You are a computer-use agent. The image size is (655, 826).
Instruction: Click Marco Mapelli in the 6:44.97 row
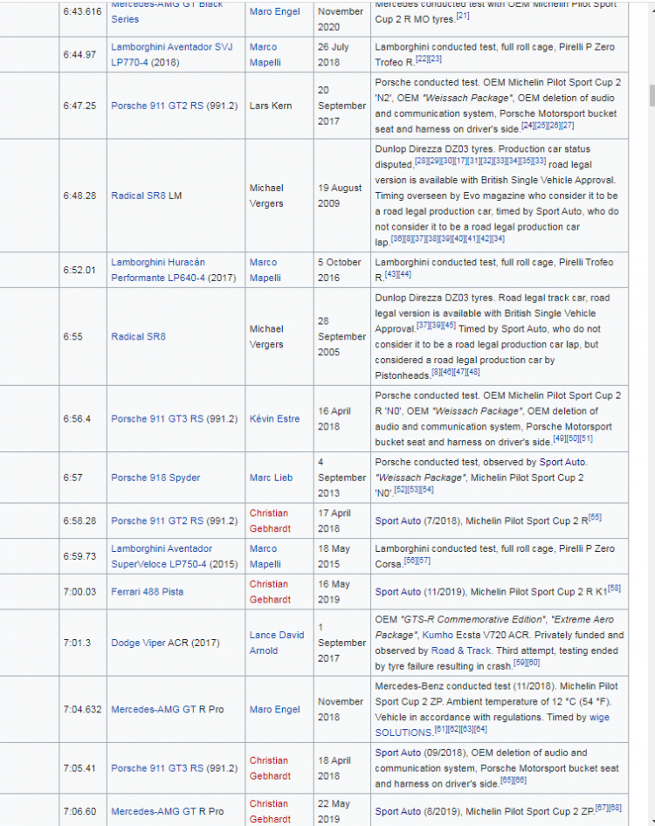[x=265, y=54]
